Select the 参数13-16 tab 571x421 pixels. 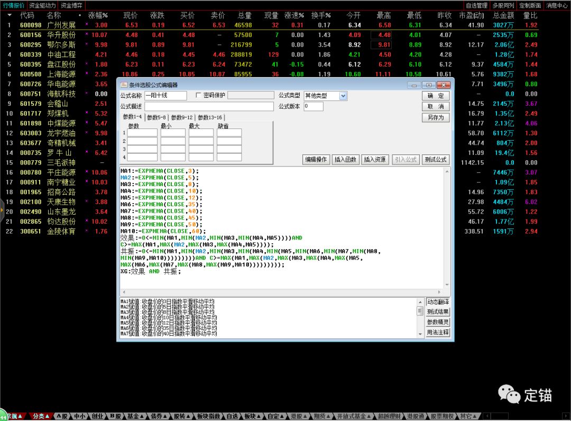[x=211, y=117]
